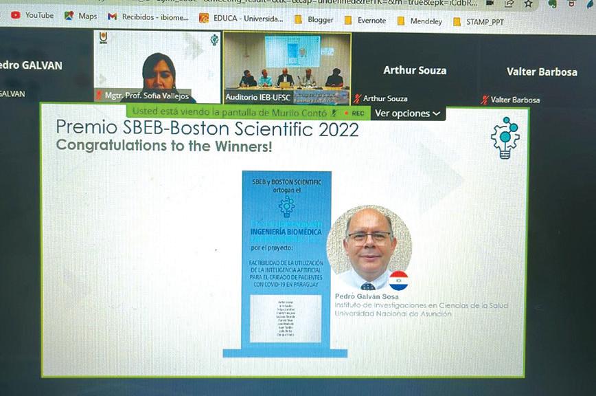The image size is (596, 396).
Task: Open Recibidos Gmail bookmark
Action: 148,16
